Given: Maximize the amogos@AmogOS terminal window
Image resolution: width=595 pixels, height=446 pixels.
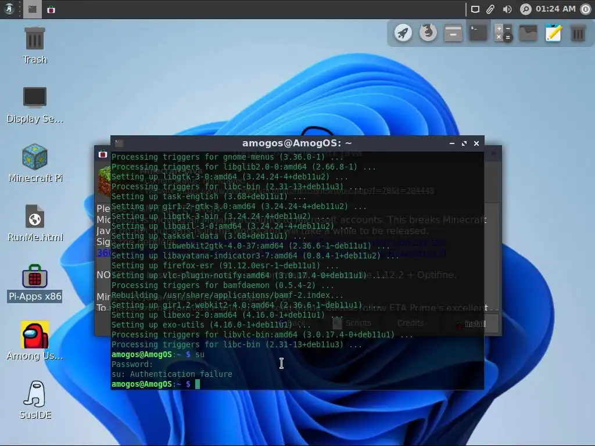Looking at the screenshot, I should 464,143.
